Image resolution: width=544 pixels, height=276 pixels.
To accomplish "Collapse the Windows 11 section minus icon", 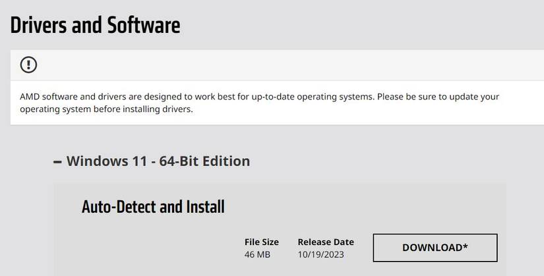I will click(x=58, y=161).
